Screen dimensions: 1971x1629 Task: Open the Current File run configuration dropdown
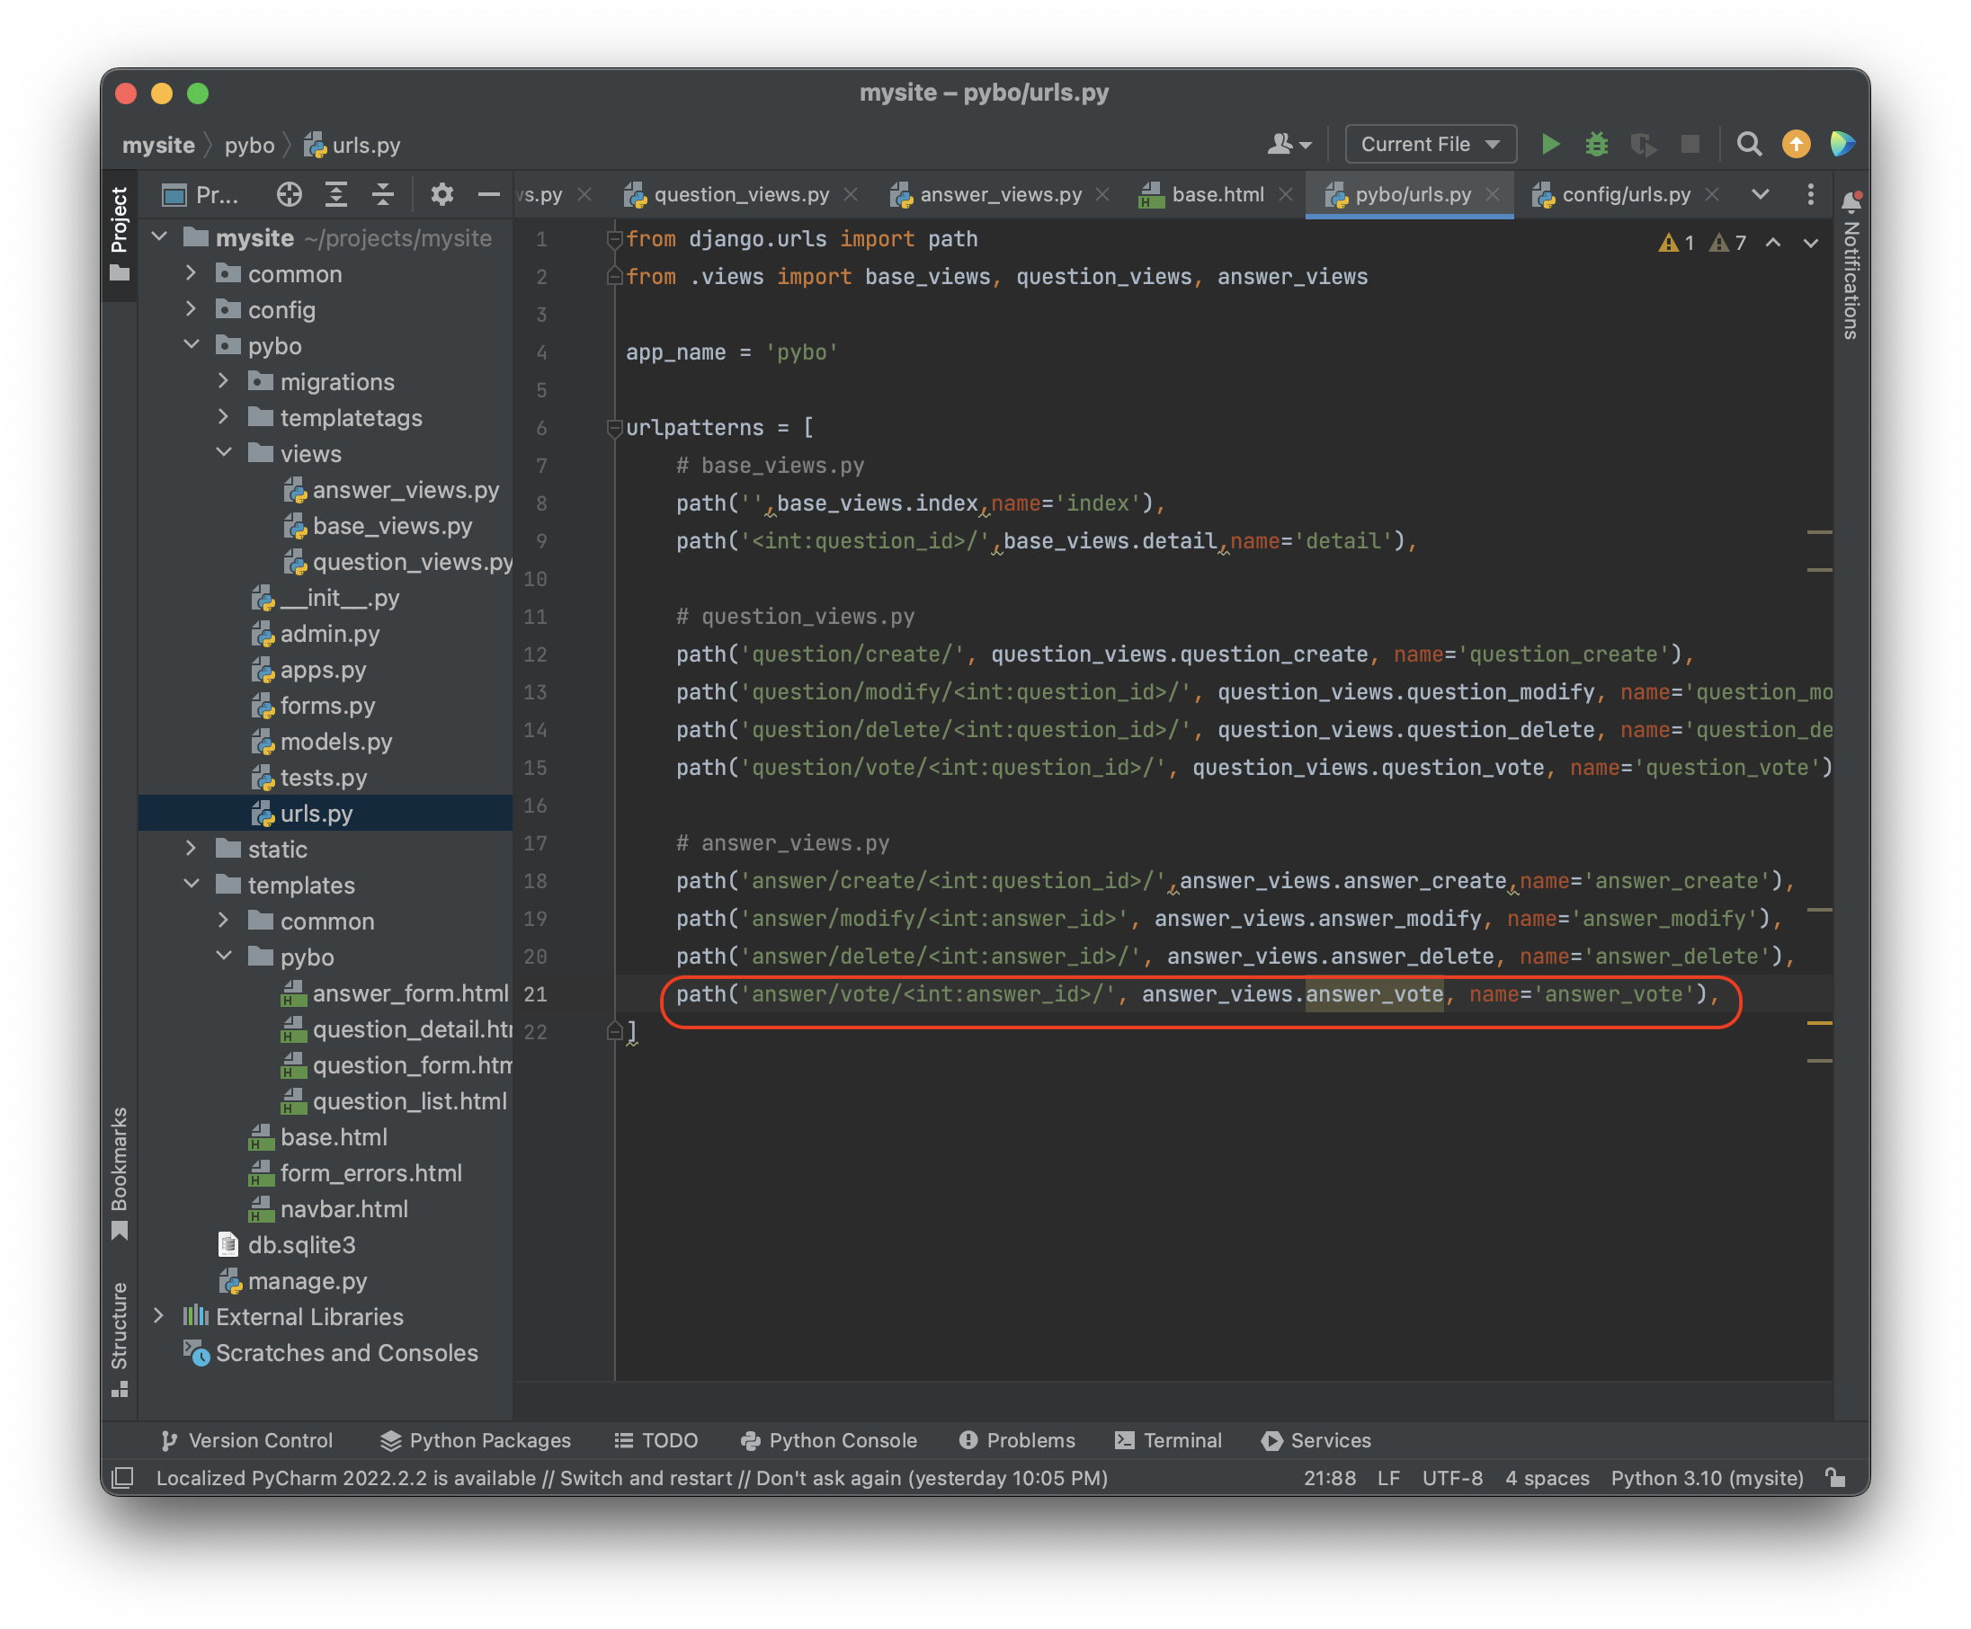[1430, 145]
